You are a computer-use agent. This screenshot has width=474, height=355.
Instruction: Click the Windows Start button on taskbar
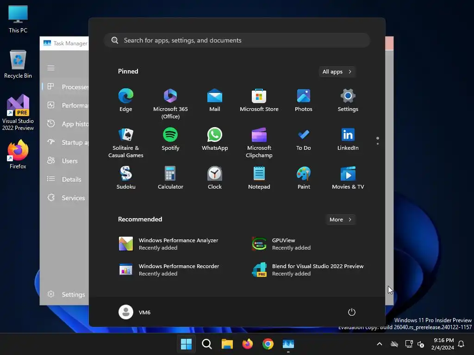(x=186, y=344)
